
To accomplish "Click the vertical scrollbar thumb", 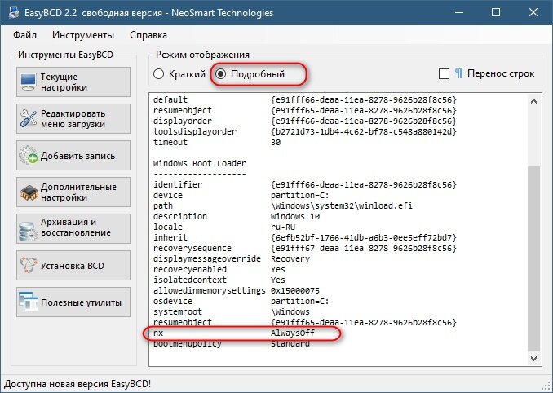I will point(533,258).
